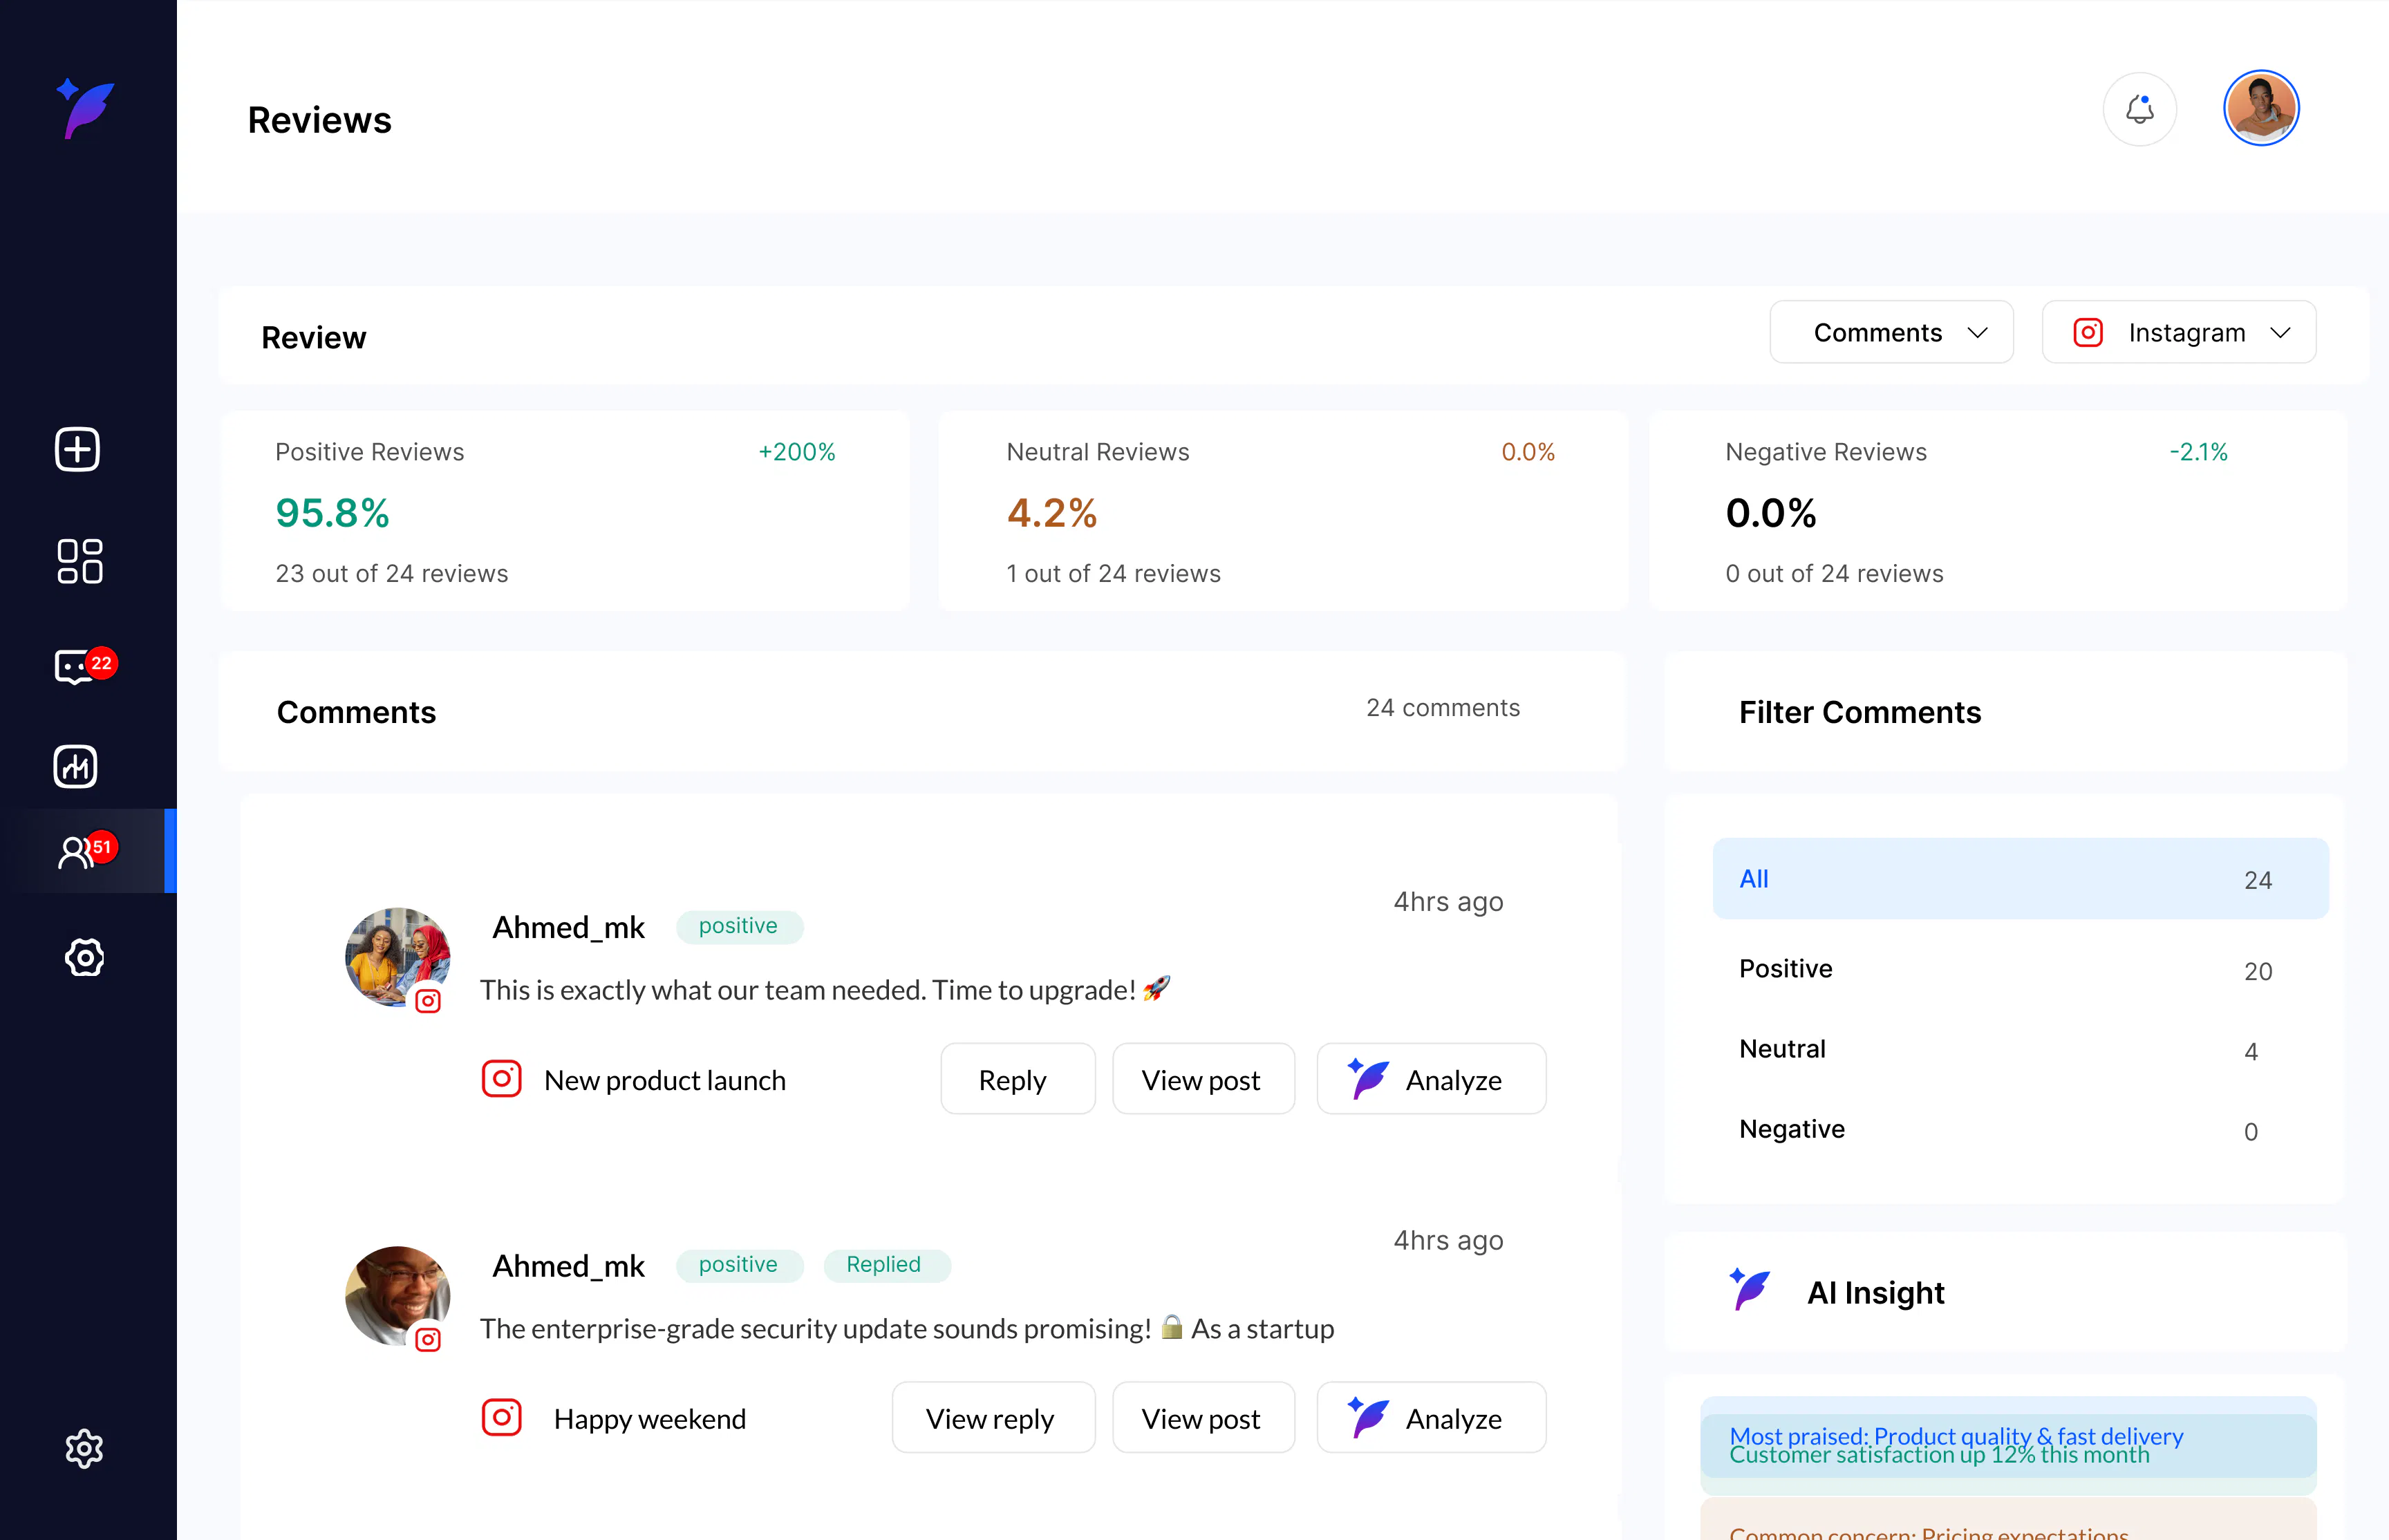The width and height of the screenshot is (2389, 1540).
Task: Analyze the Time to upgrade comment
Action: coord(1431,1079)
